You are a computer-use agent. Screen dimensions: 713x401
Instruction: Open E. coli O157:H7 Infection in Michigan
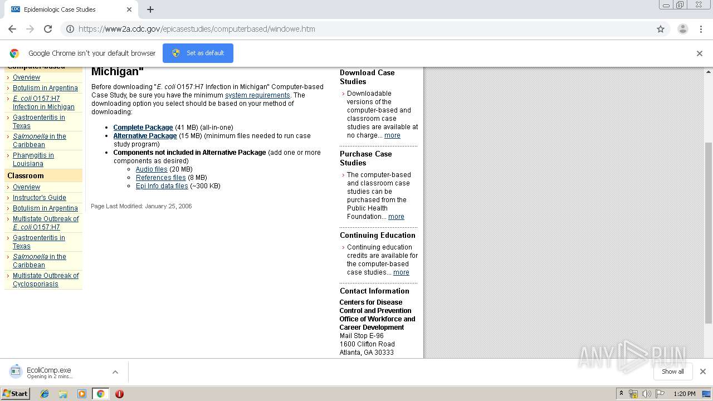tap(43, 102)
